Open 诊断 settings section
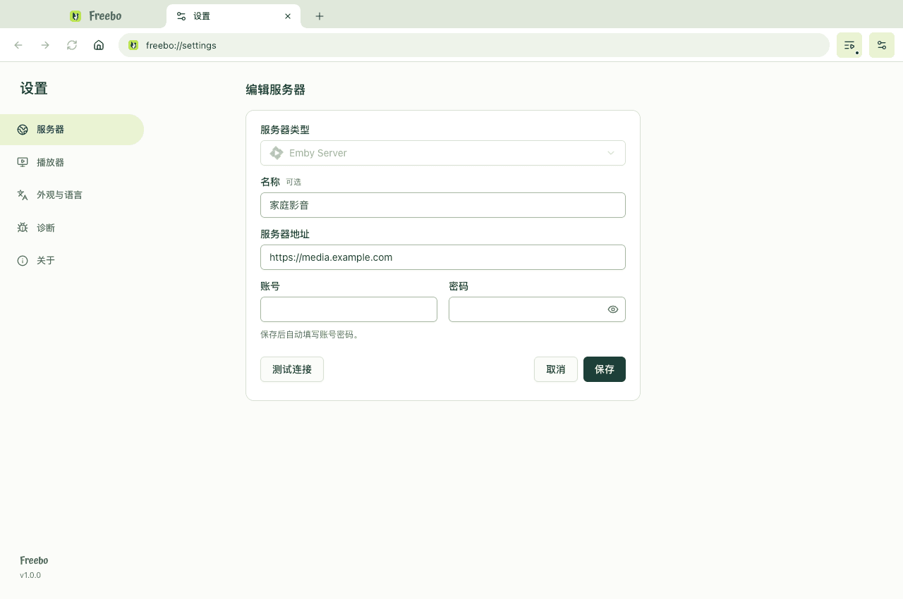Screen dimensions: 903x599 coord(72,228)
